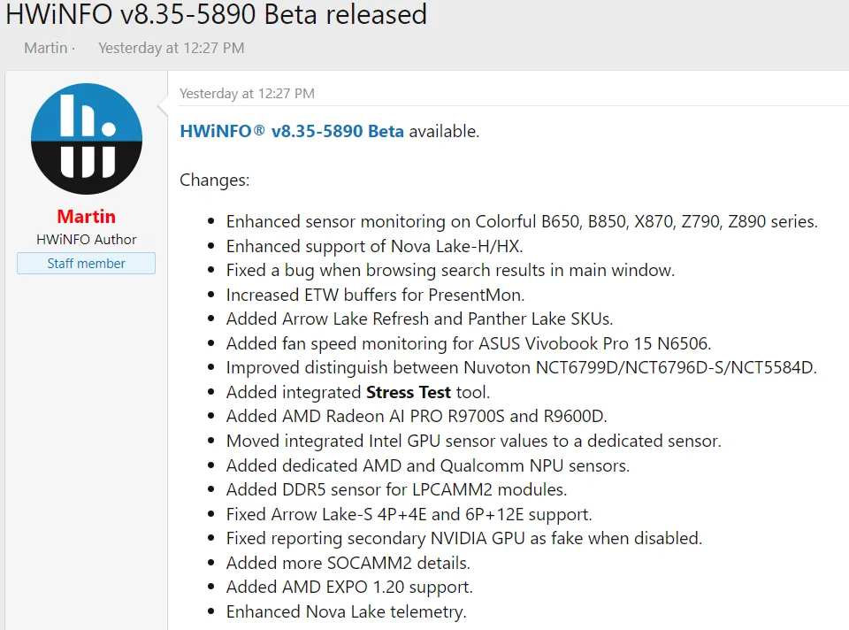Click the Enhanced Nova Lake telemetry bullet

(346, 611)
